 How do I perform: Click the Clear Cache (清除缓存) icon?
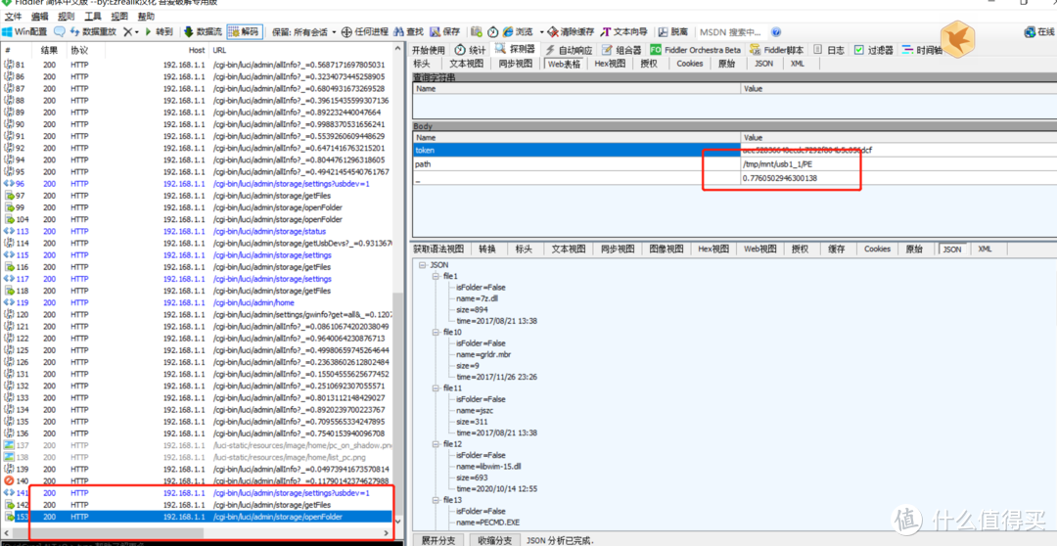551,31
